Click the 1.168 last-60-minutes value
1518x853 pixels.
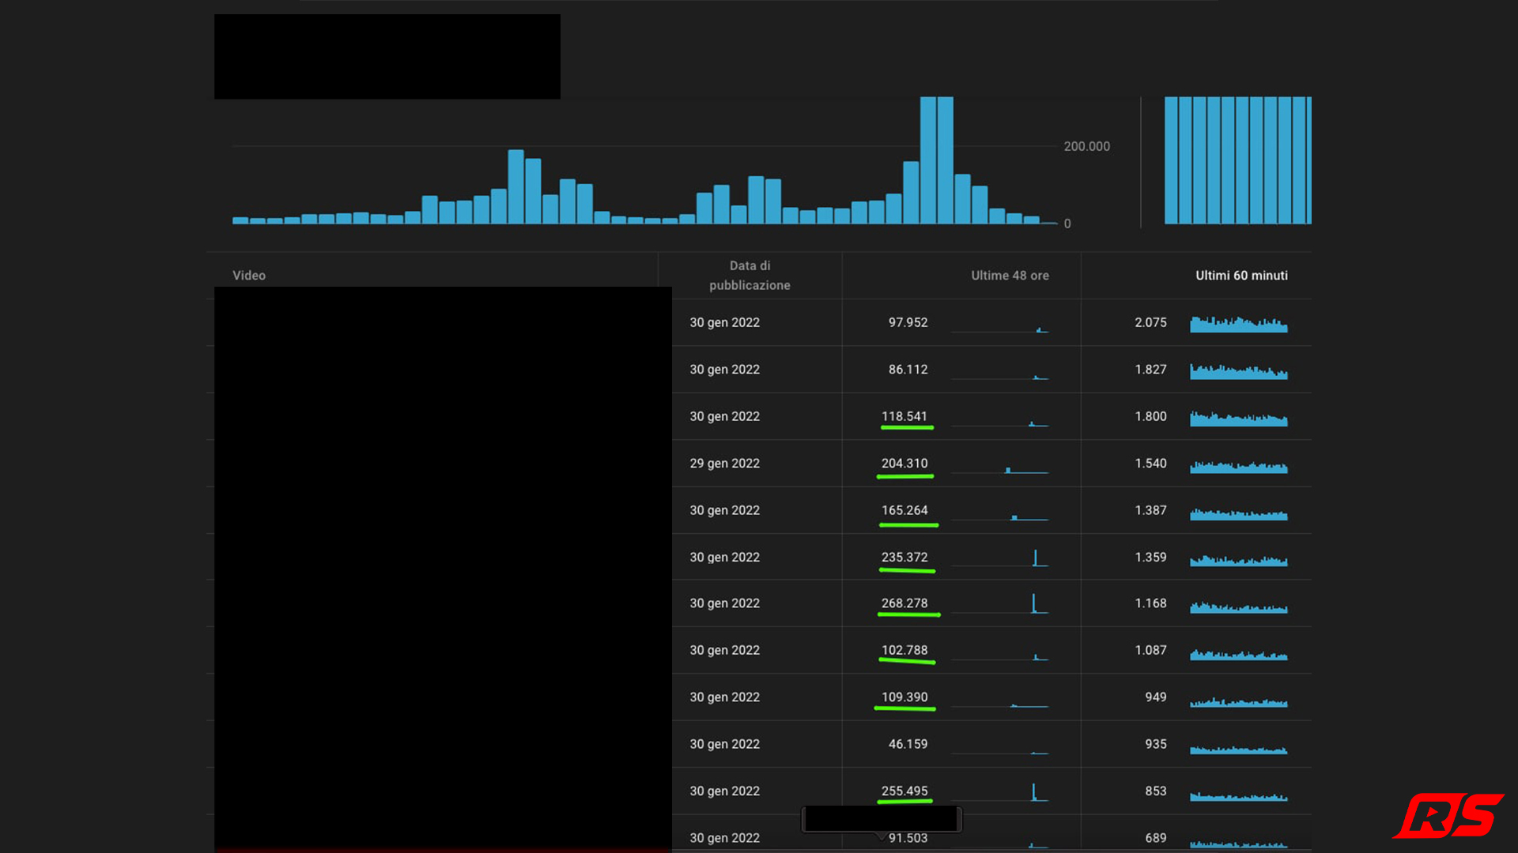(x=1150, y=603)
